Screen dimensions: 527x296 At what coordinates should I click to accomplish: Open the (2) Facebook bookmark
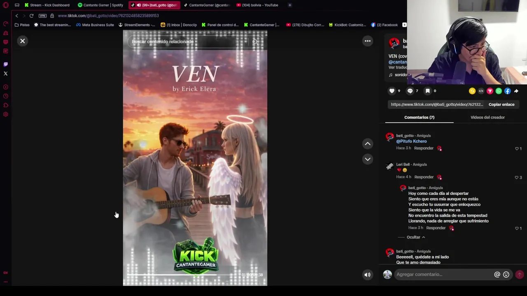click(384, 25)
